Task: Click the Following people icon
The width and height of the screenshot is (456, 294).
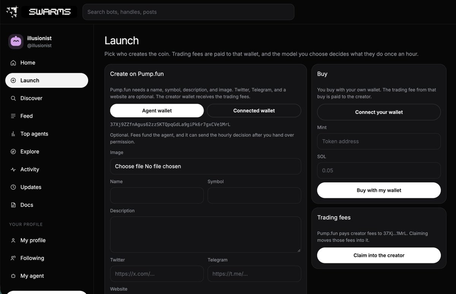Action: [x=13, y=258]
